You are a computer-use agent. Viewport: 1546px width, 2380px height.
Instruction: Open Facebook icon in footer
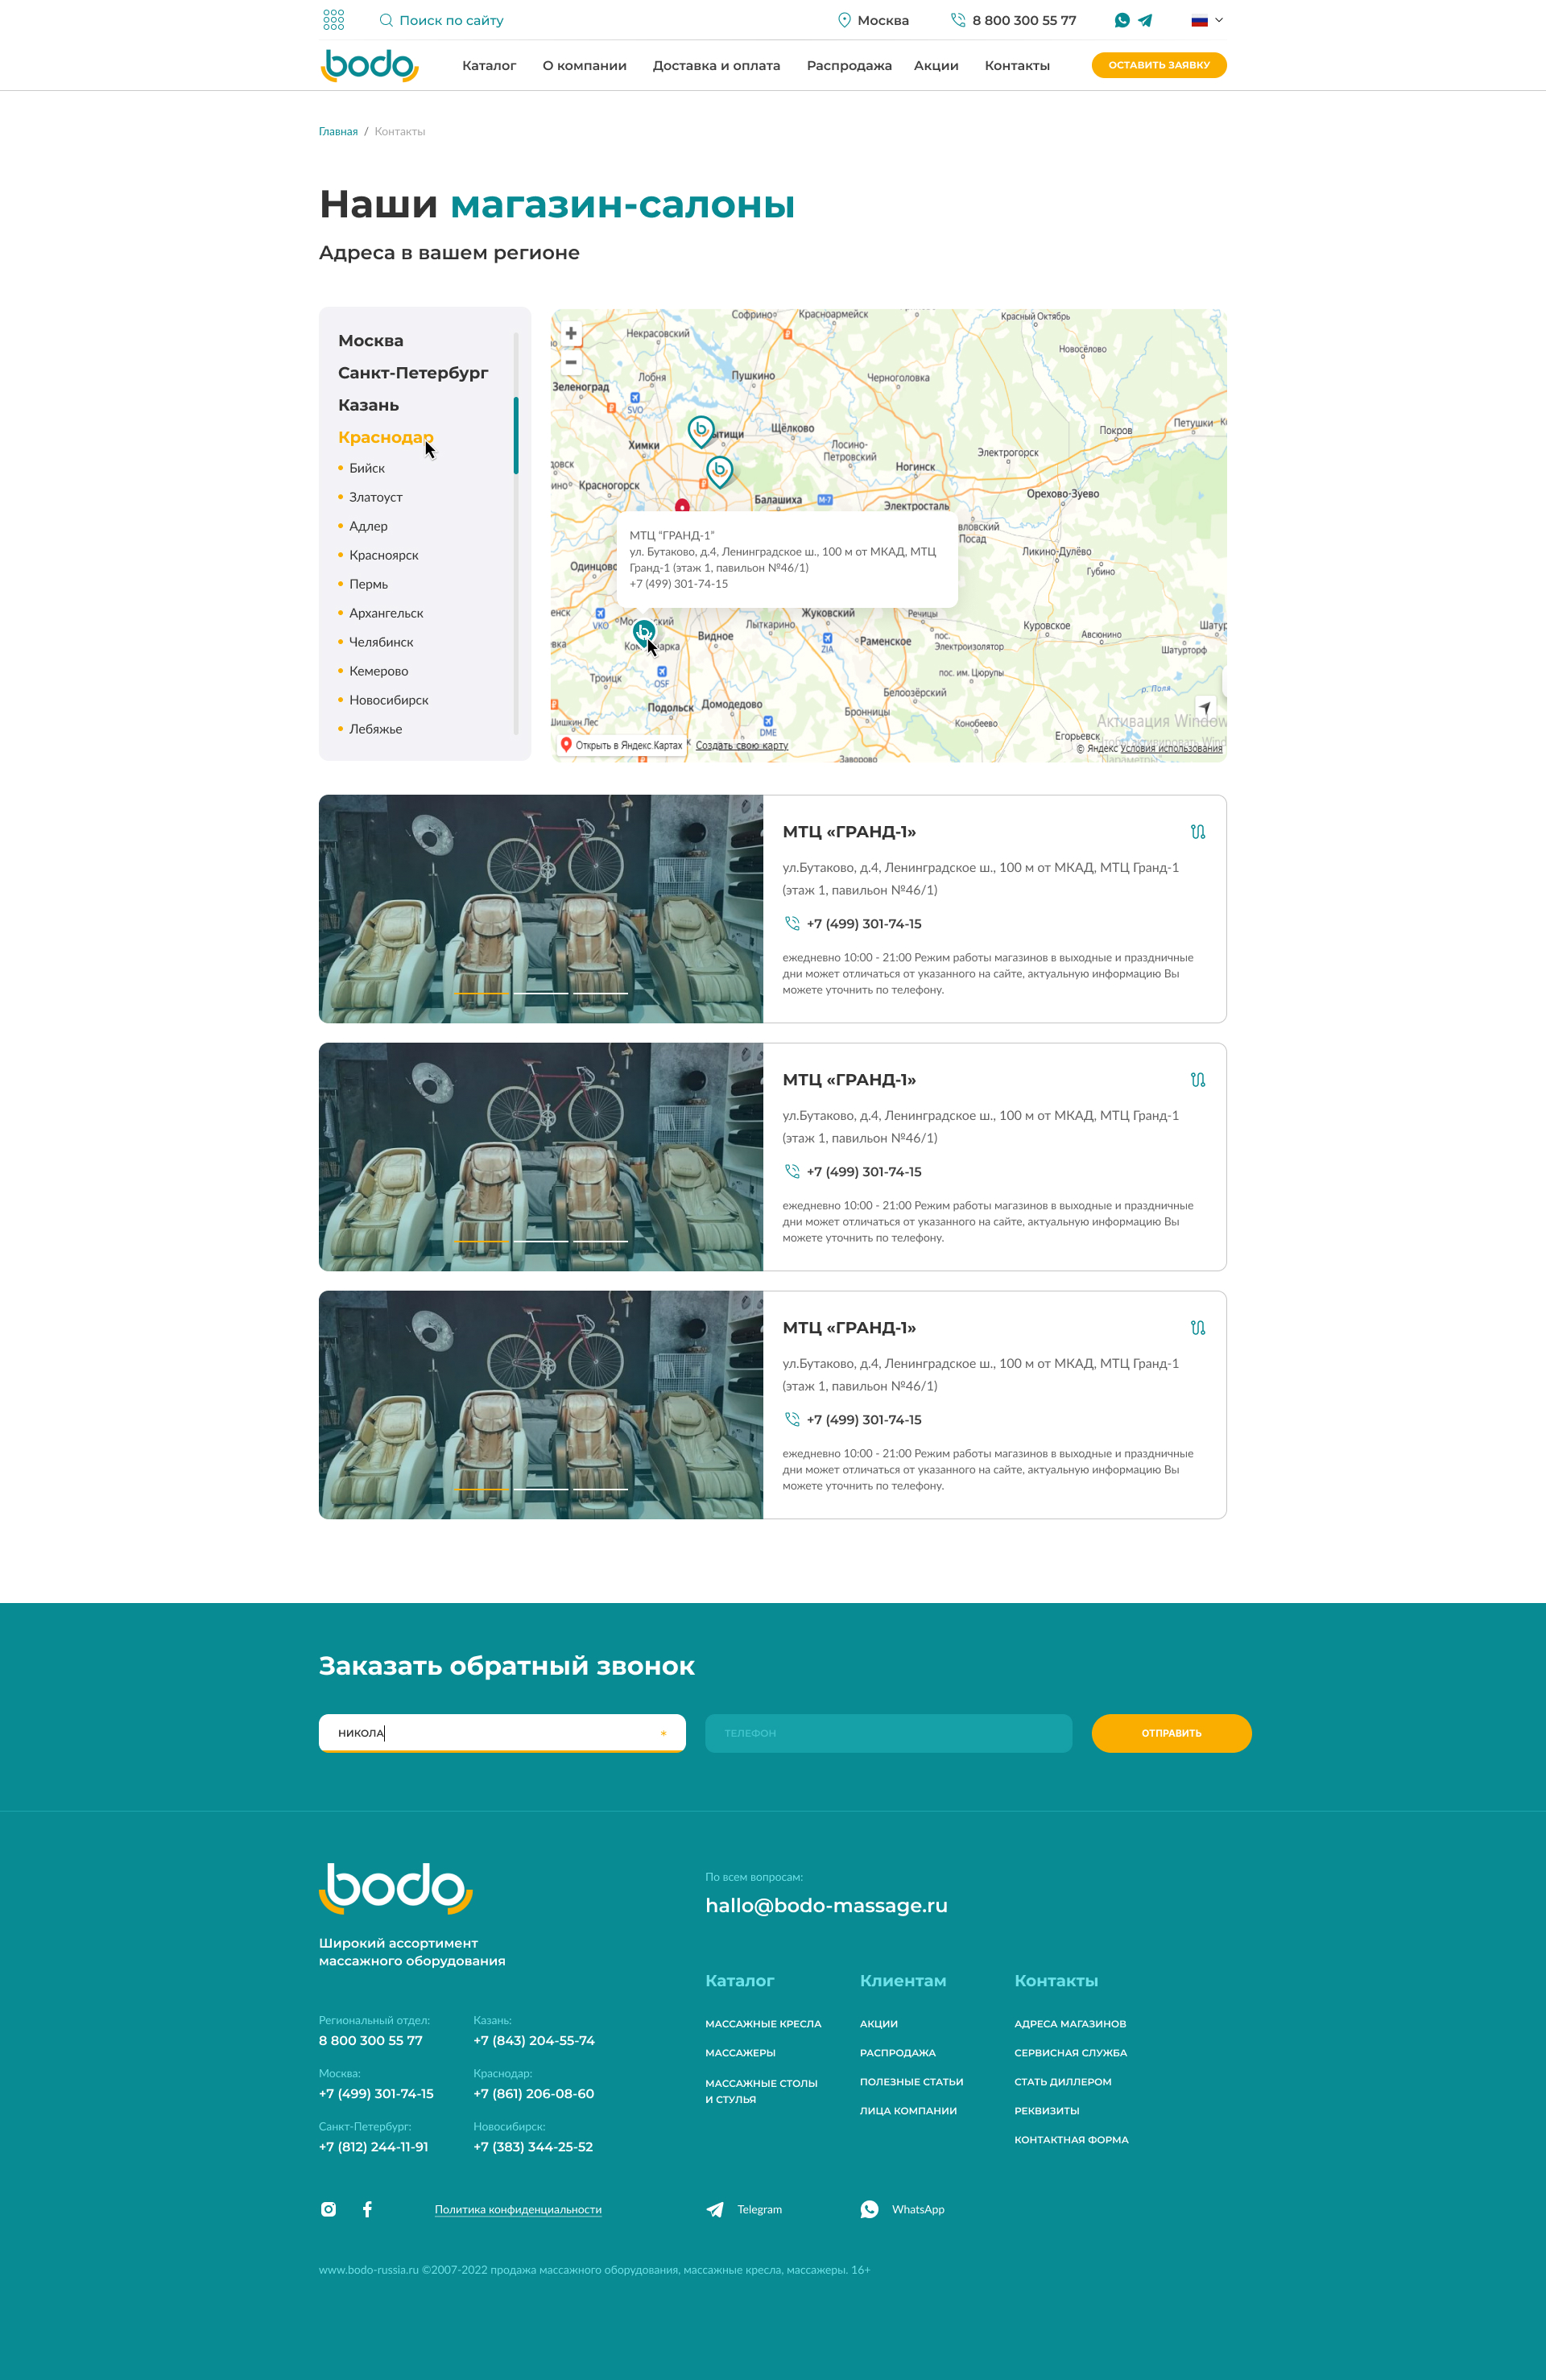(367, 2209)
